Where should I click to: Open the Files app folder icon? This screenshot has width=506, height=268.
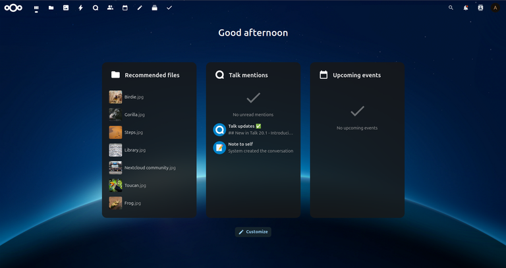(x=51, y=8)
